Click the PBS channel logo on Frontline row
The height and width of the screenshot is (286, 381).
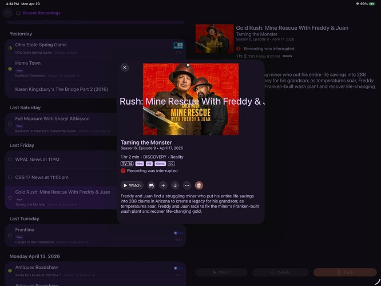(178, 233)
